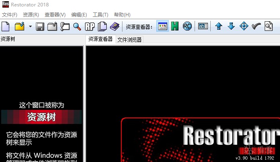The height and width of the screenshot is (162, 280).
Task: Click the blue down arrow icon
Action: (231, 26)
